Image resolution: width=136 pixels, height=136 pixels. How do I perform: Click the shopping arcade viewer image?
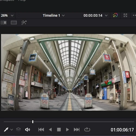tap(68, 72)
